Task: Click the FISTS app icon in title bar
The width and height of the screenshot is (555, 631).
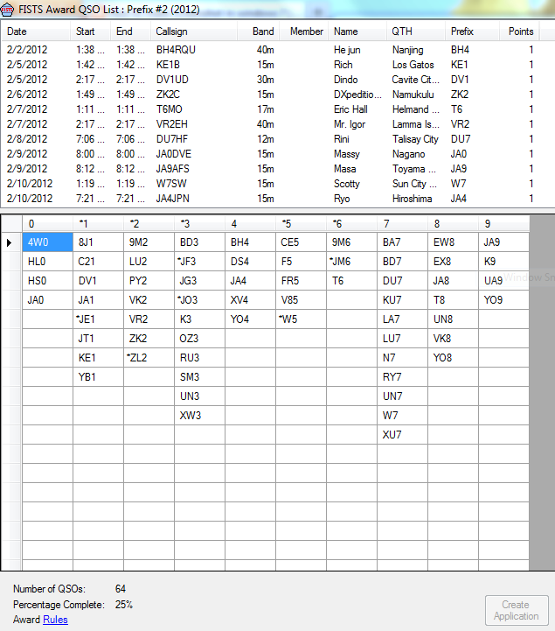Action: tap(9, 9)
